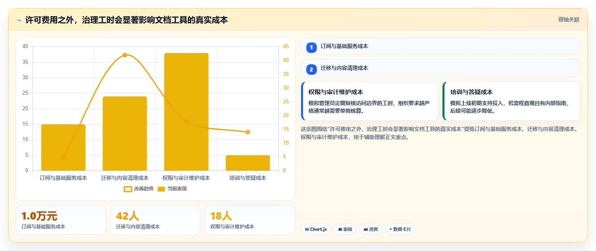Click the left axis value 40
596x251 pixels.
(25, 46)
